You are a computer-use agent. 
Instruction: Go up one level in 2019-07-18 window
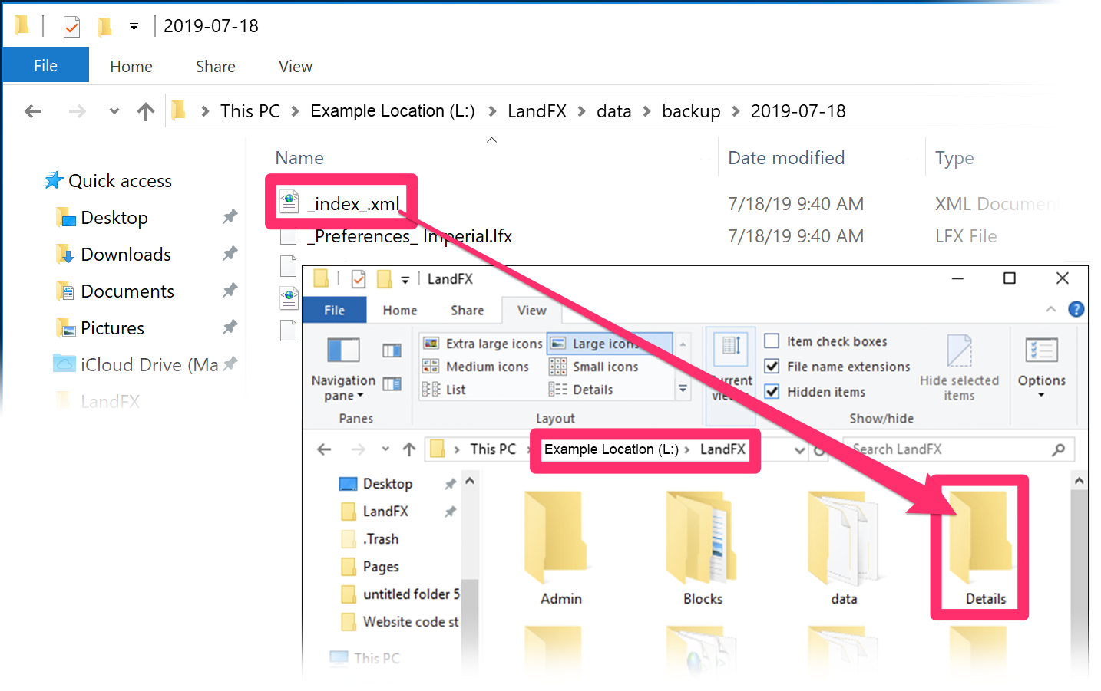point(146,111)
